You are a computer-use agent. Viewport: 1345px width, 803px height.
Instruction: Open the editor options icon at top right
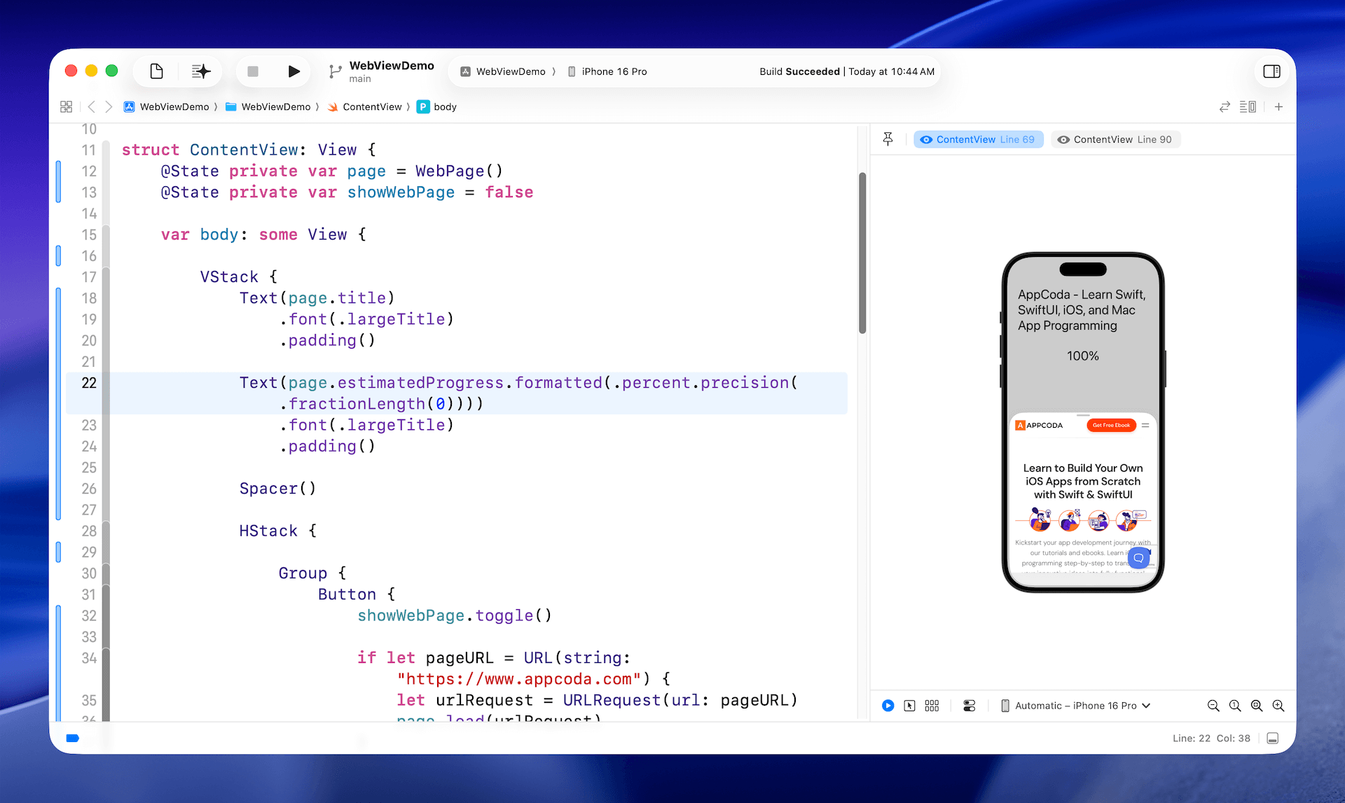click(1248, 106)
